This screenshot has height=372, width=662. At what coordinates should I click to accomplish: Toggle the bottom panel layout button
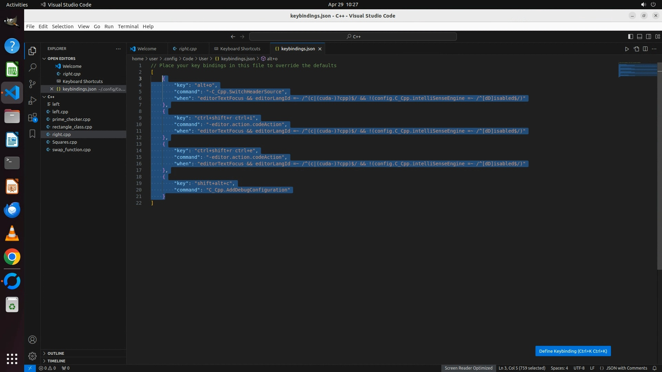pyautogui.click(x=639, y=37)
